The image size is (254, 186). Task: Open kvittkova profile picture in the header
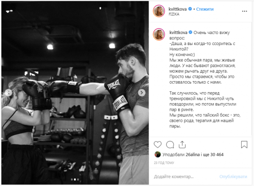[159, 11]
